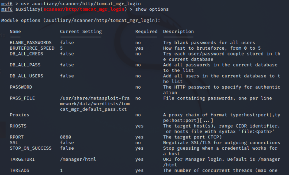Select the DB_ALL_CREDS option name
289x175 pixels.
[x=26, y=54]
